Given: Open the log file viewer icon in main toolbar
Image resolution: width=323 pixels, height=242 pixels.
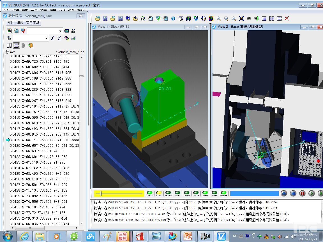Looking at the screenshot, I should (x=166, y=18).
